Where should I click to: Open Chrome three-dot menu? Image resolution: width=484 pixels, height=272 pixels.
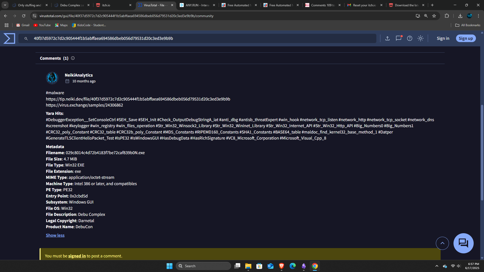pos(478,16)
